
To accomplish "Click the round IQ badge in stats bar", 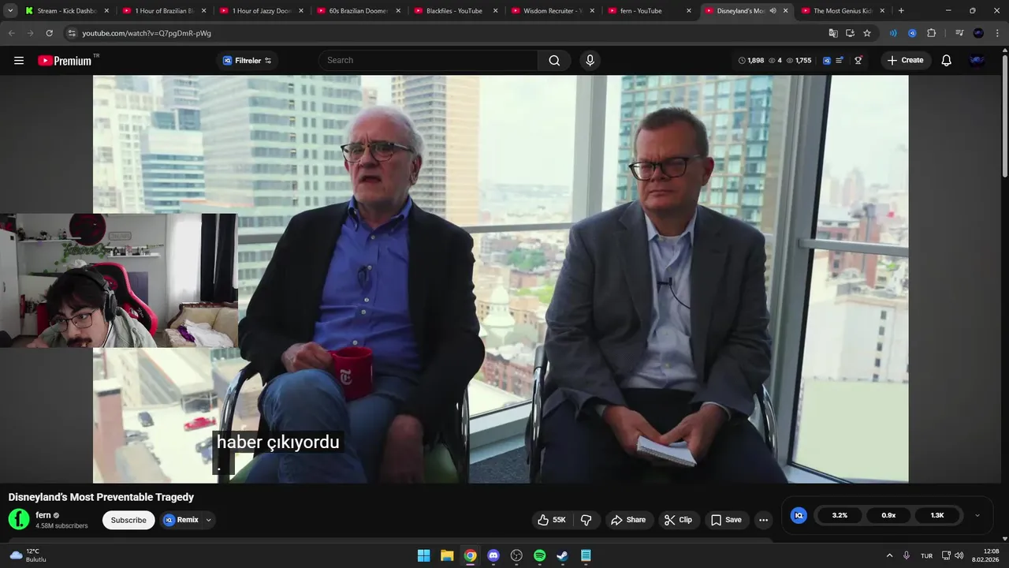I will [x=799, y=515].
